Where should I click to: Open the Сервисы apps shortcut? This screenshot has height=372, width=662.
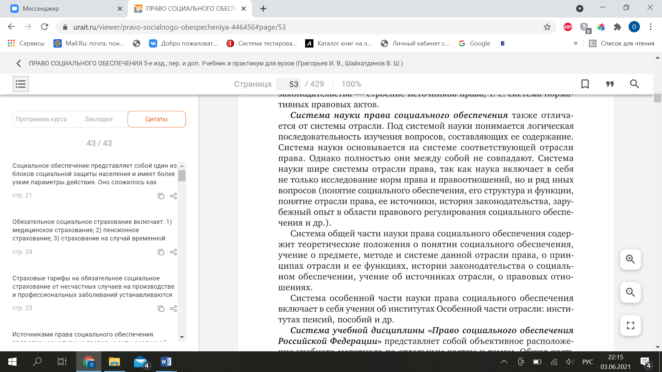tap(26, 43)
